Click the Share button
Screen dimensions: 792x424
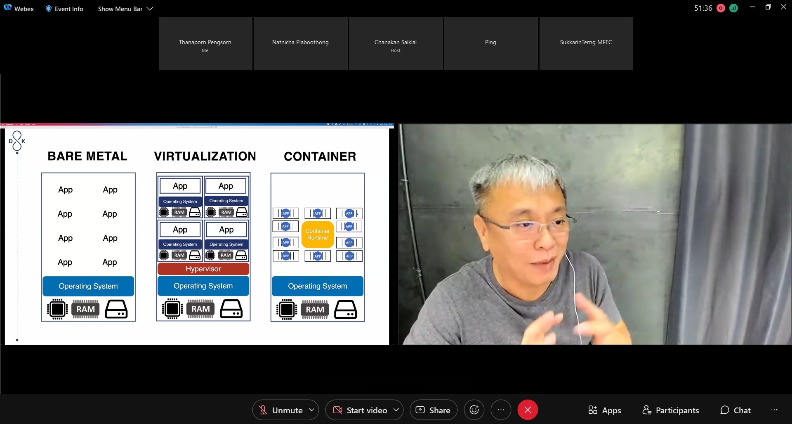tap(433, 410)
